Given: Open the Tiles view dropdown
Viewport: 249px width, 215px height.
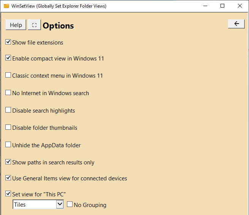Looking at the screenshot, I should 38,204.
